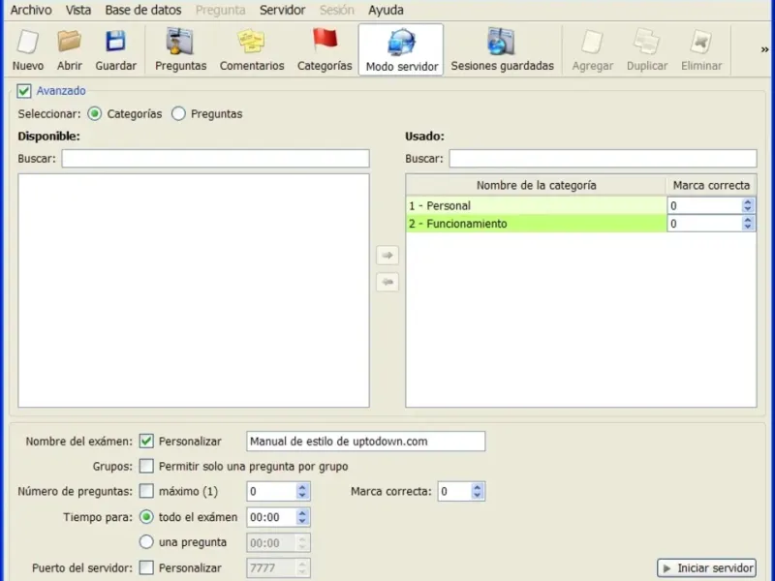This screenshot has width=775, height=581.
Task: Start the server with Iniciar servidor
Action: 707,568
